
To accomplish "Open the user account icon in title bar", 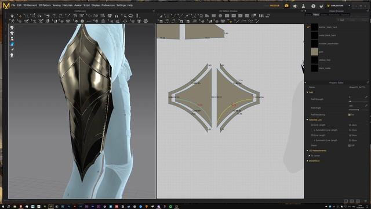I will (303, 6).
